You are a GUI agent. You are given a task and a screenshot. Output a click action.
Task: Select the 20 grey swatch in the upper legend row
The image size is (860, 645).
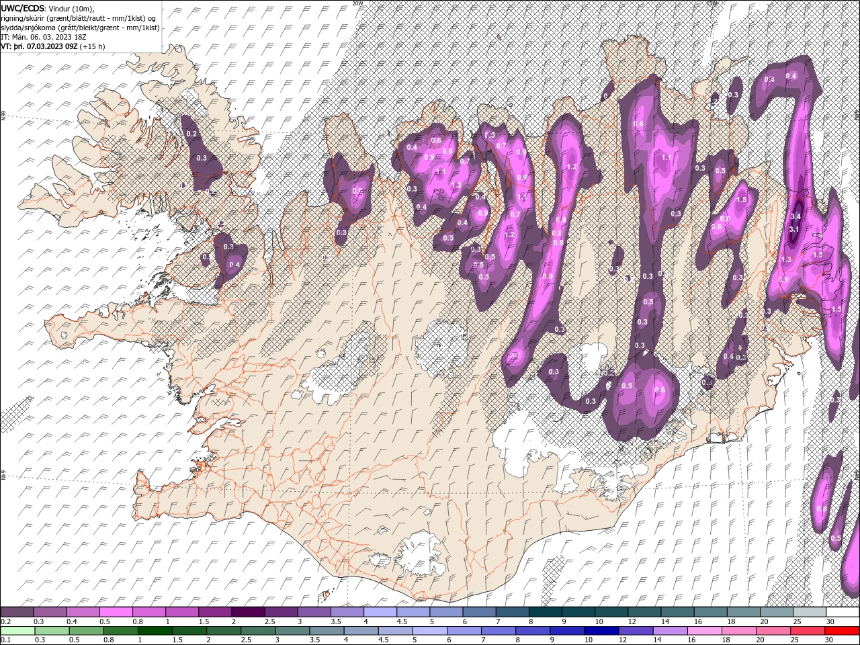(x=777, y=612)
